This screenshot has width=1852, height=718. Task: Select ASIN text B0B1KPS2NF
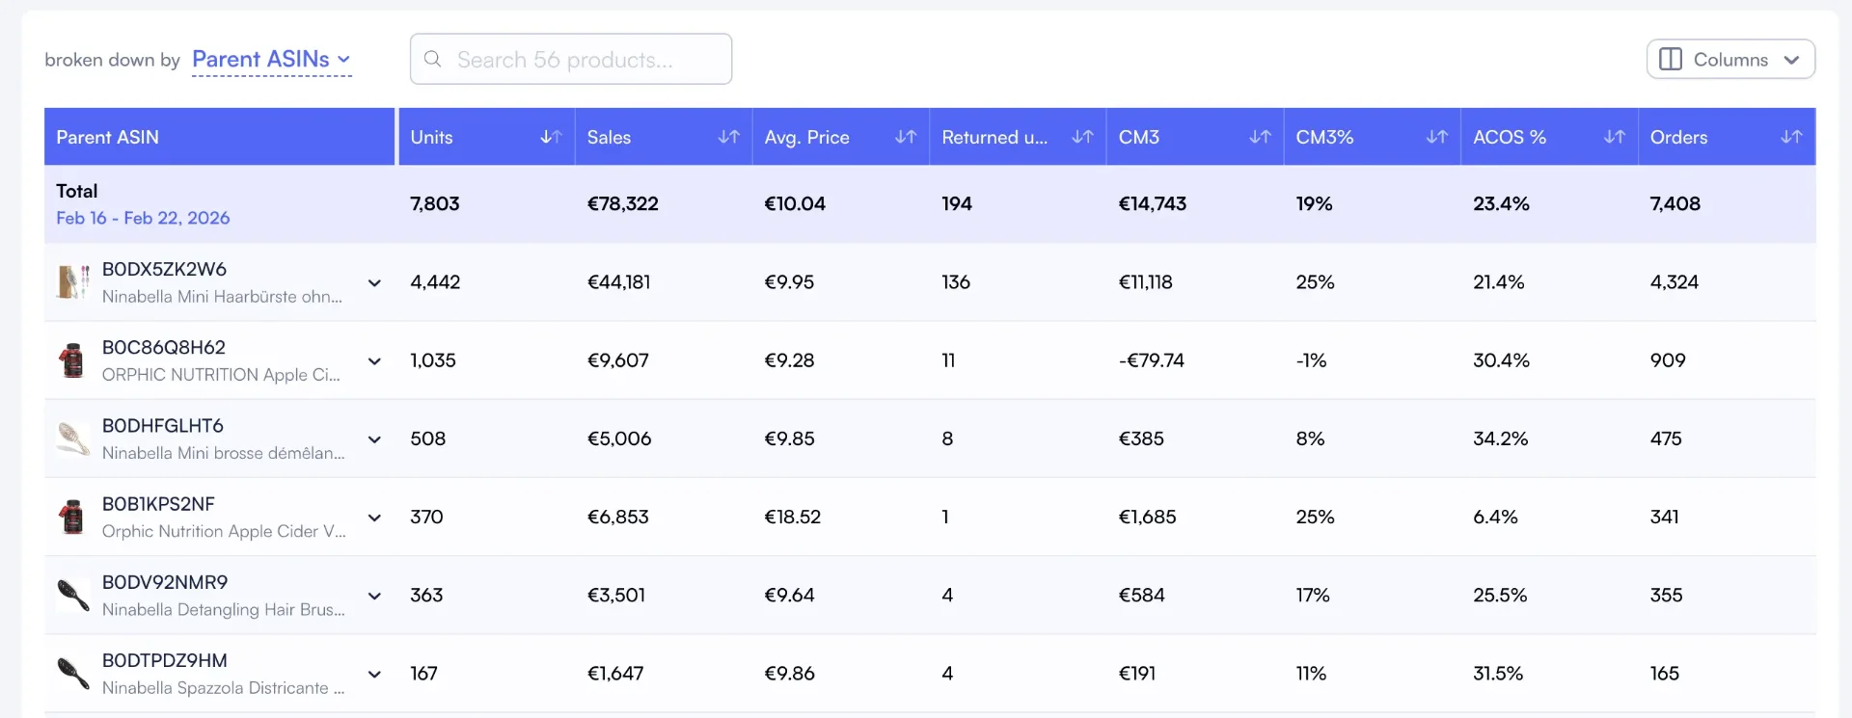point(158,503)
